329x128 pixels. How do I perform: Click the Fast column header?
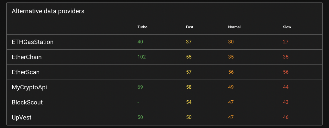(189, 27)
